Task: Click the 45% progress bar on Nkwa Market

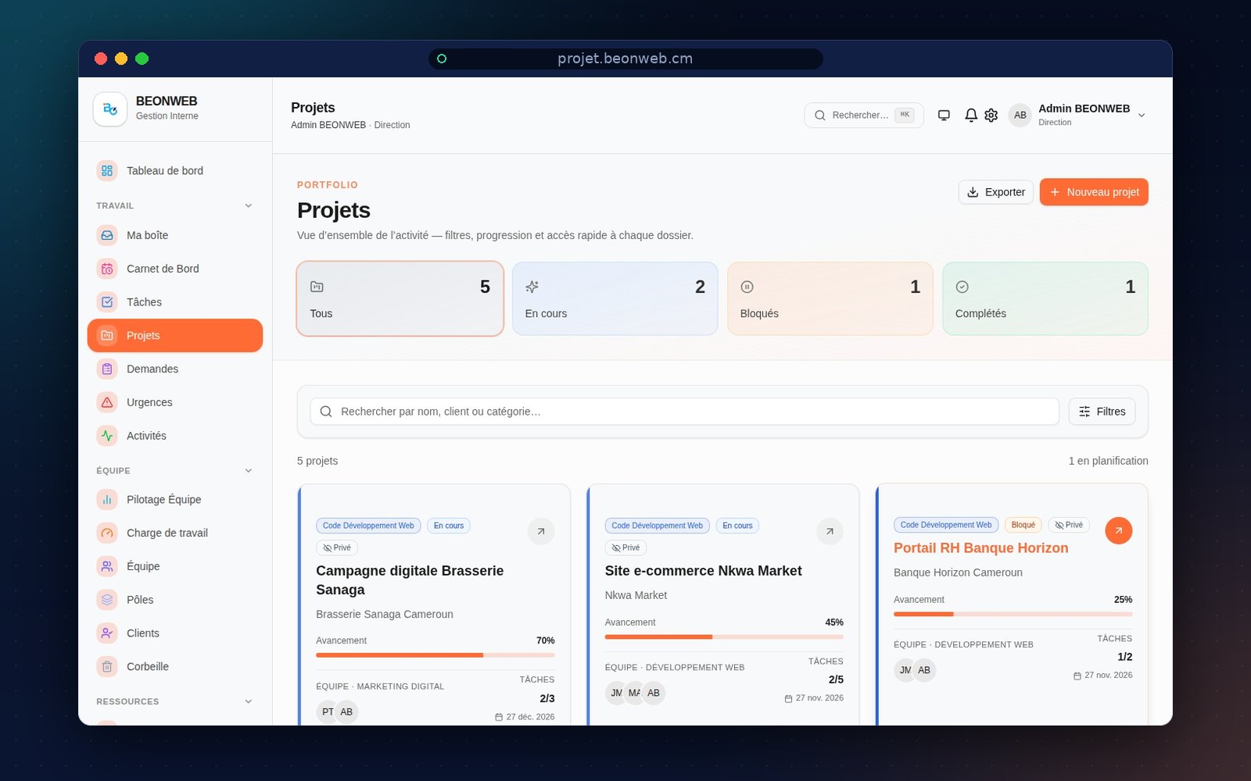Action: (x=724, y=637)
